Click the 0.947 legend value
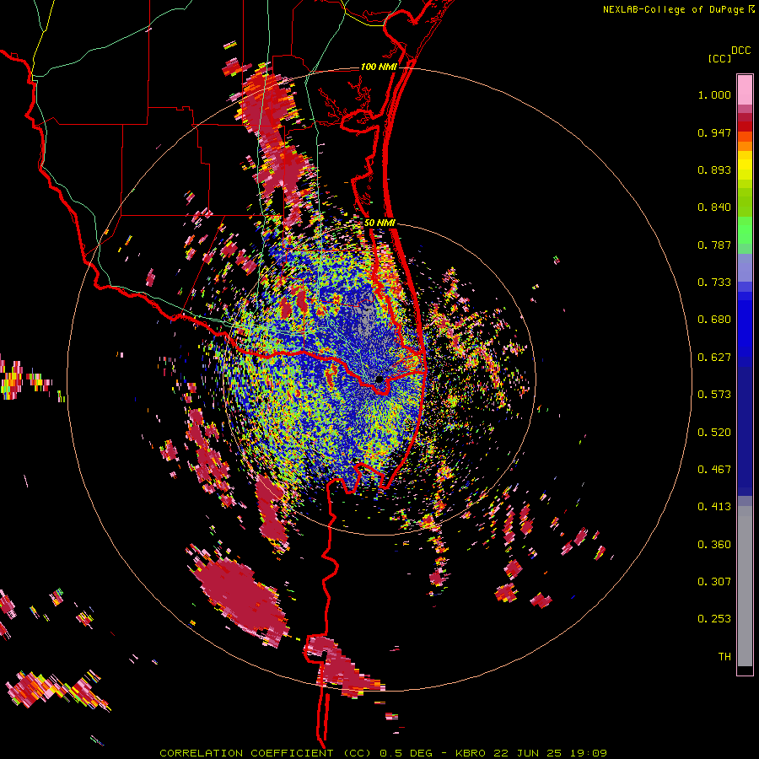The height and width of the screenshot is (759, 759). point(714,132)
